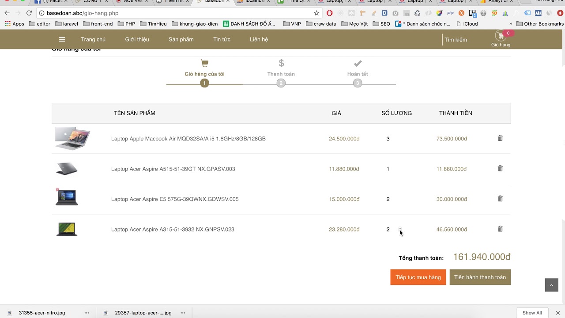
Task: Go to Trang chủ in the navigation
Action: point(93,39)
